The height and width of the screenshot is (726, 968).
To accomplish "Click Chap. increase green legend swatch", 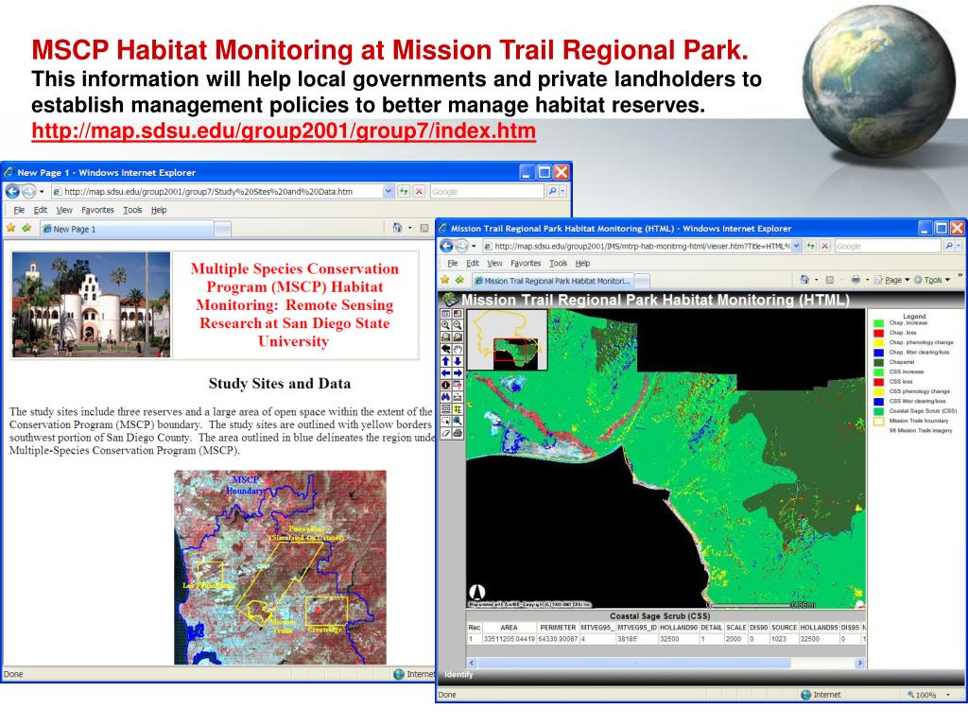I will 878,323.
